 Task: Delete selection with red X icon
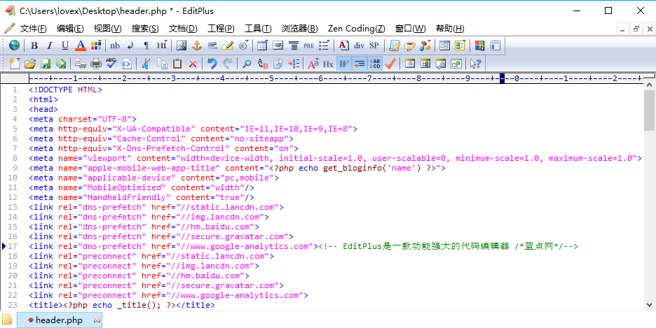(193, 64)
